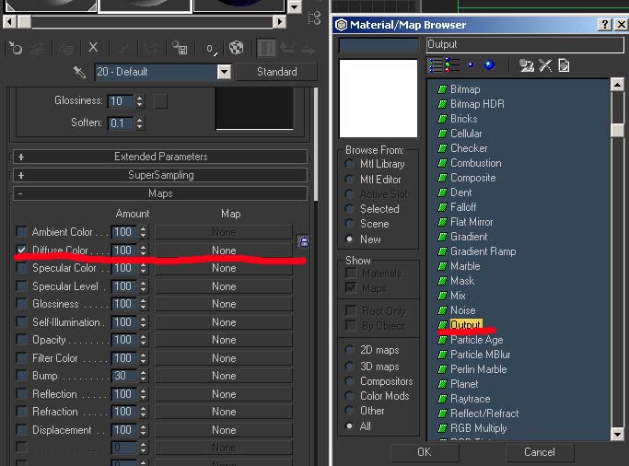The height and width of the screenshot is (466, 629).
Task: Switch browser to View Small Icons
Action: (x=471, y=65)
